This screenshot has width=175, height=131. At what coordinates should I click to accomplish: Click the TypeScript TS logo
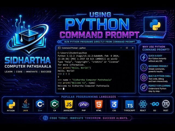(x=129, y=104)
